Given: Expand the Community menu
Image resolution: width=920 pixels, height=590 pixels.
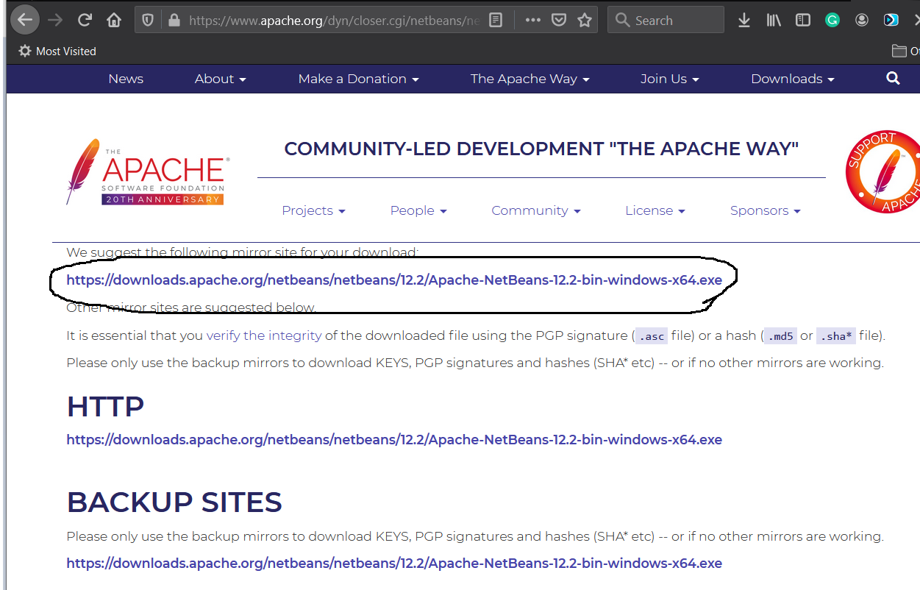Looking at the screenshot, I should coord(535,210).
